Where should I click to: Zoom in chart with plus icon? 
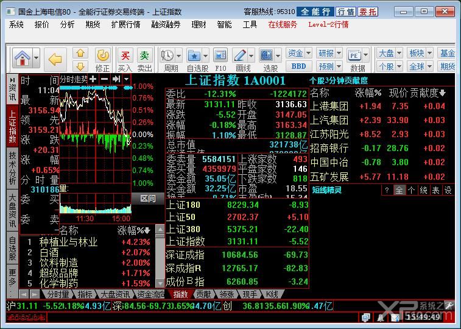(93, 79)
